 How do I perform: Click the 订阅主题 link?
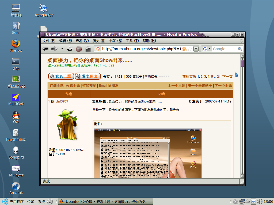57,86
